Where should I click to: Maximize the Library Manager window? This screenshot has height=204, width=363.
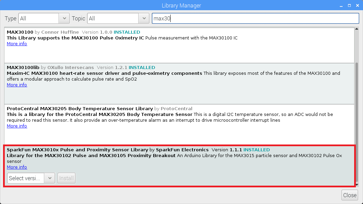pyautogui.click(x=349, y=5)
